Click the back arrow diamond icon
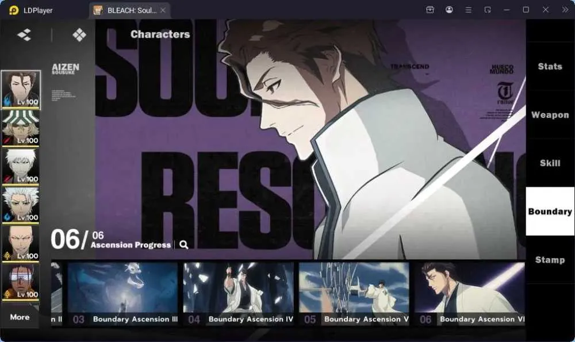The width and height of the screenshot is (575, 342). coord(24,35)
